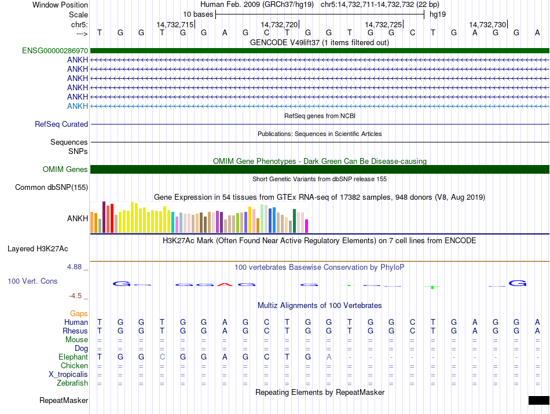Open the 100 Vert. Cons track label

coord(32,281)
